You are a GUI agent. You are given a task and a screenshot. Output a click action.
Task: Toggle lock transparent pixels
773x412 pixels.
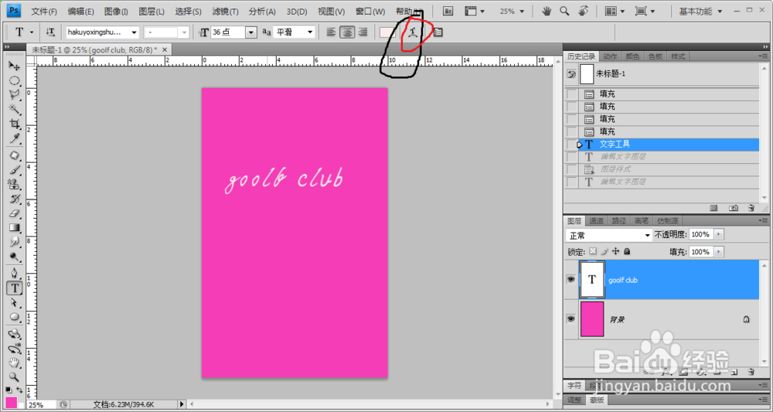(x=593, y=251)
